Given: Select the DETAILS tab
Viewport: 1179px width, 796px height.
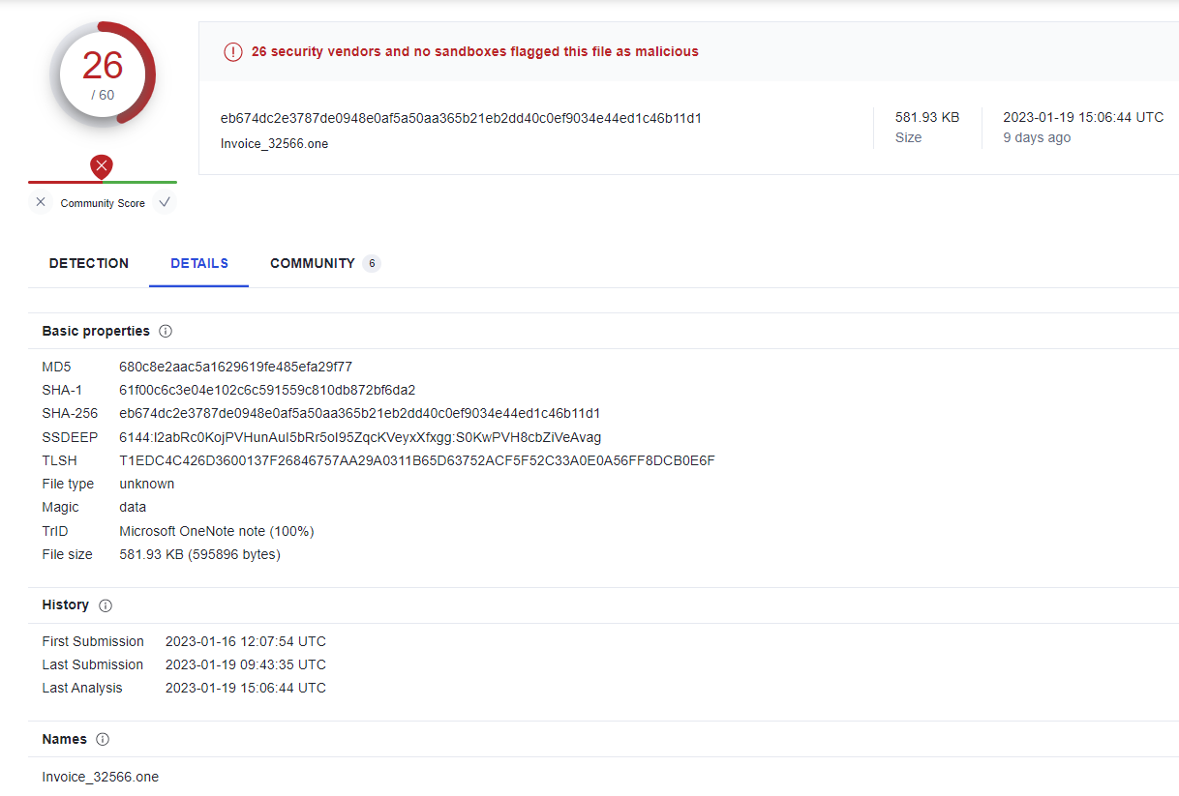Looking at the screenshot, I should (199, 263).
